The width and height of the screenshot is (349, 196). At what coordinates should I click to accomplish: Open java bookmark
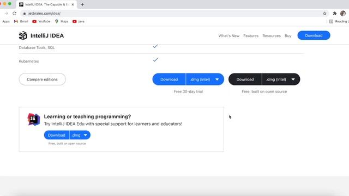click(79, 21)
